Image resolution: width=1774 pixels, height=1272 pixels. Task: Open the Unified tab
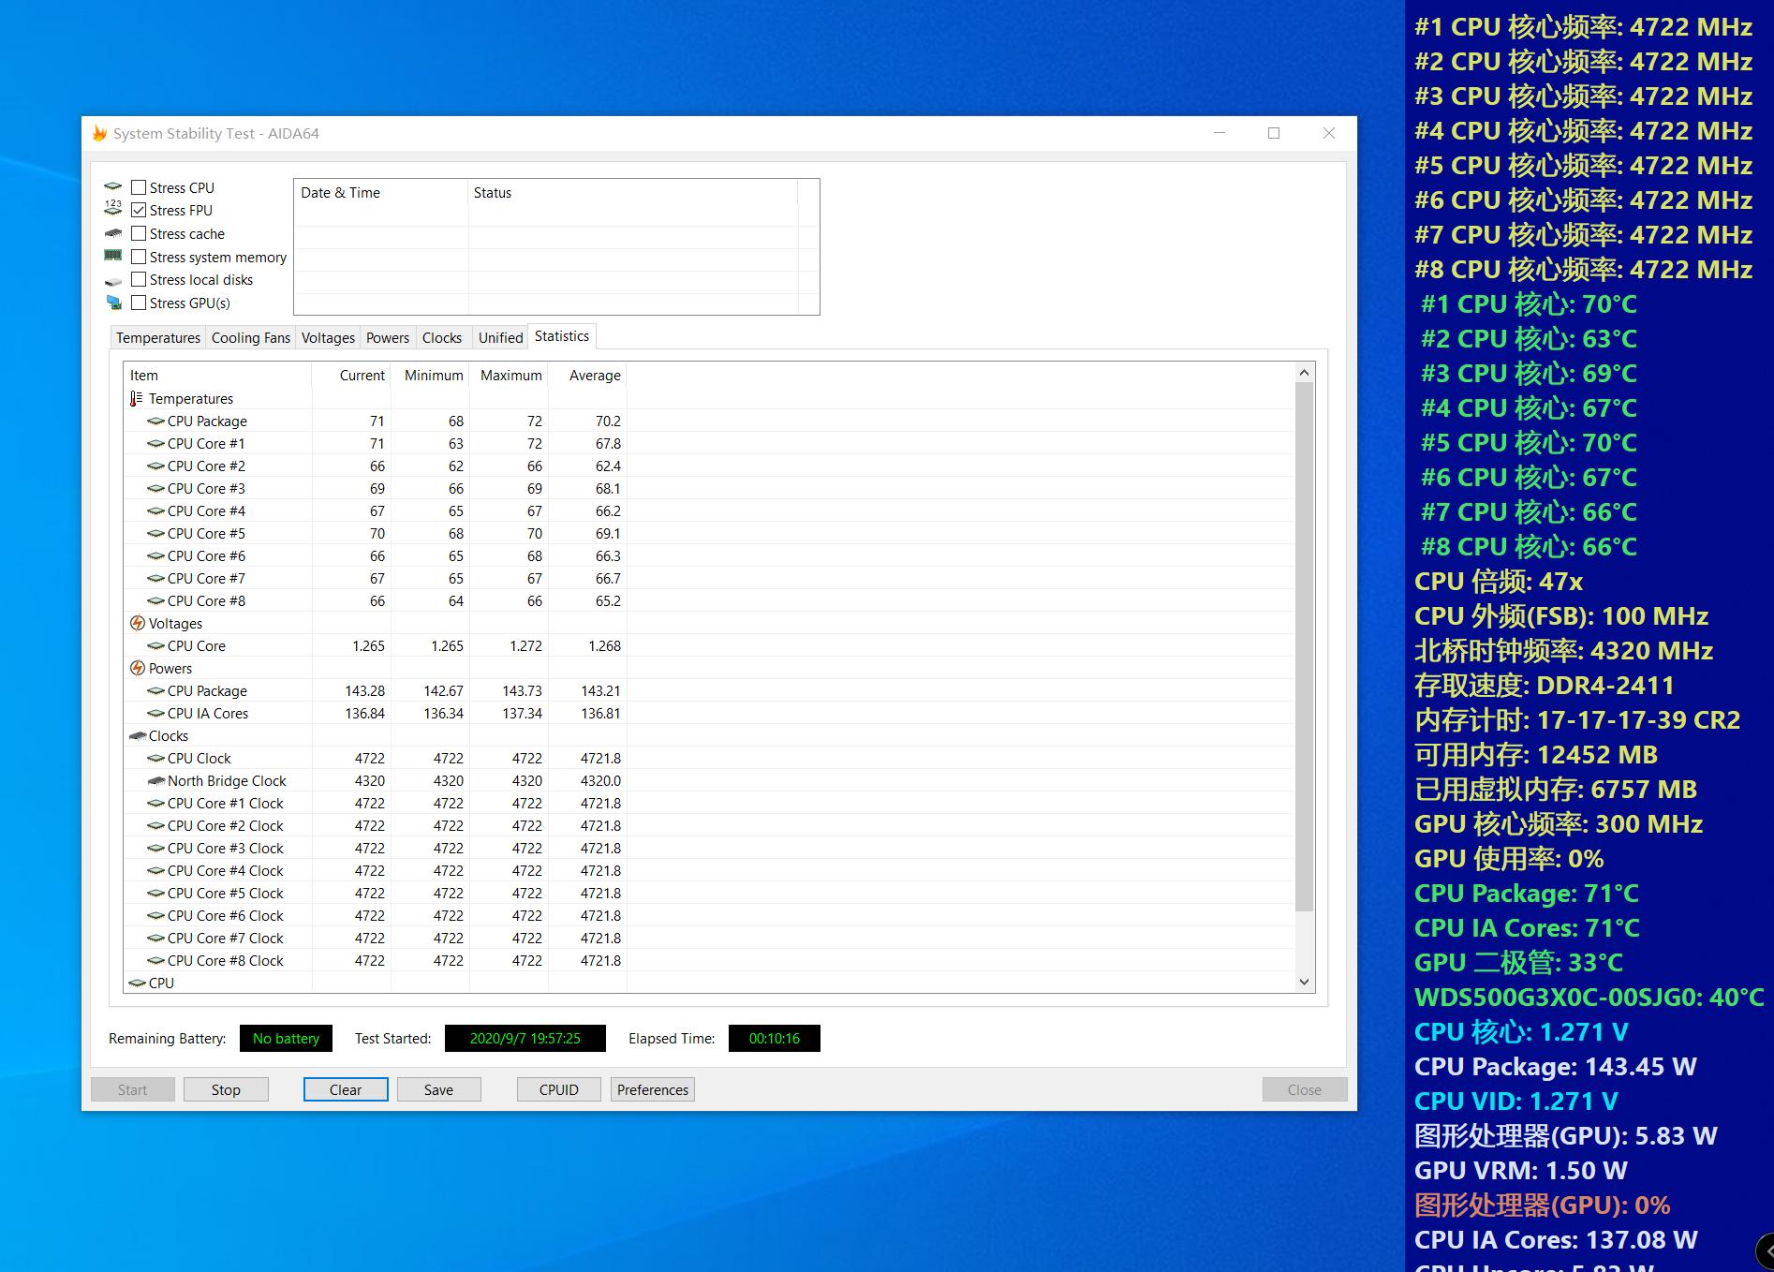pyautogui.click(x=500, y=338)
